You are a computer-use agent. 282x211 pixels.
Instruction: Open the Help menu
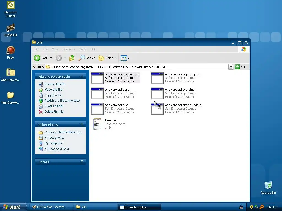tap(93, 49)
